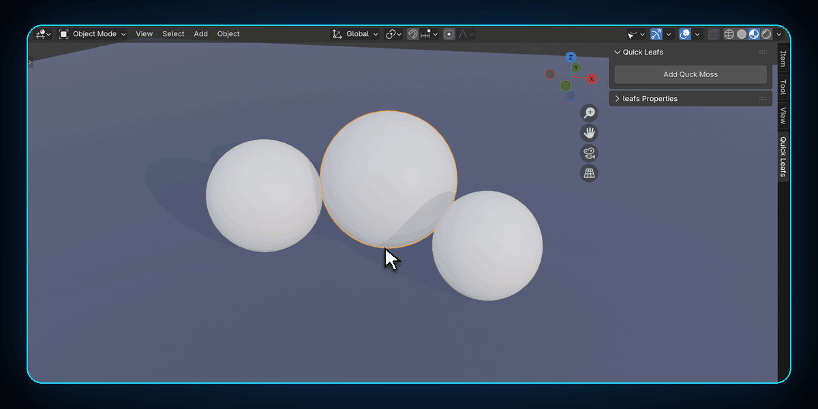Image resolution: width=818 pixels, height=409 pixels.
Task: Click the zoom magnifier viewport icon
Action: [x=589, y=113]
